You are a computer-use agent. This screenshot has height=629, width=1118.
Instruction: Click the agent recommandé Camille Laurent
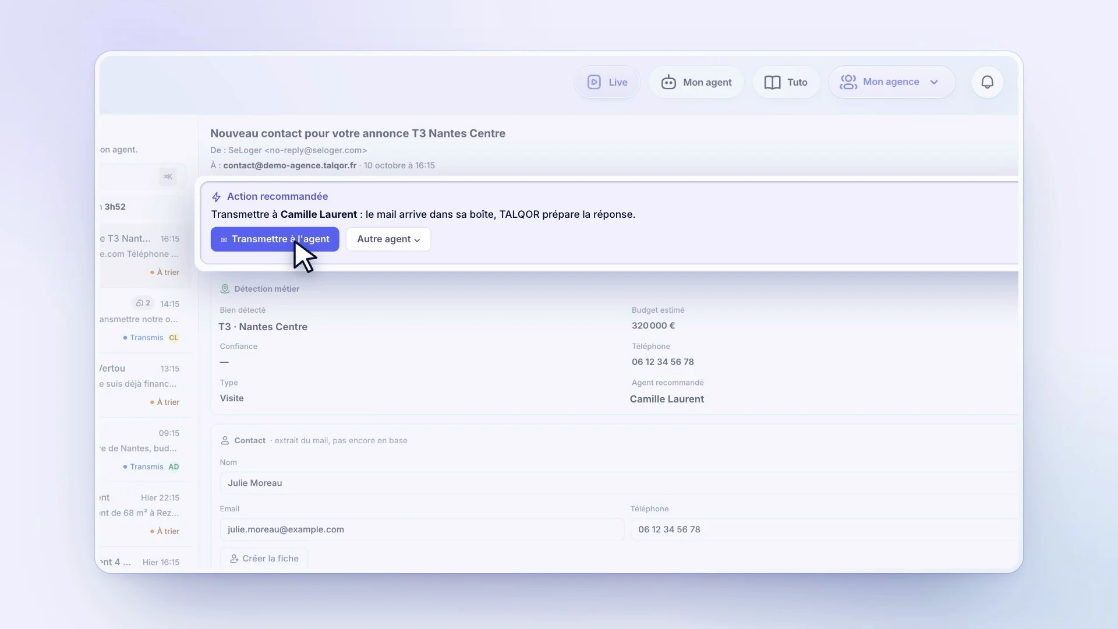(667, 400)
